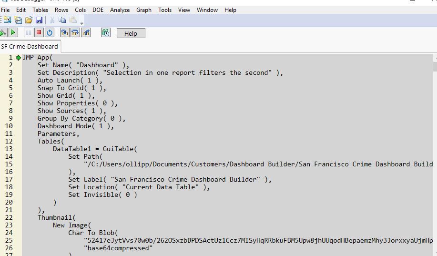Click the blue Restart debugger icon
Screen dimensions: 437x256
point(50,33)
